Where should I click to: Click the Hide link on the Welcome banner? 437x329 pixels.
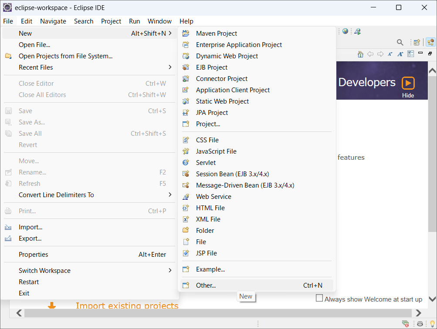tap(408, 95)
